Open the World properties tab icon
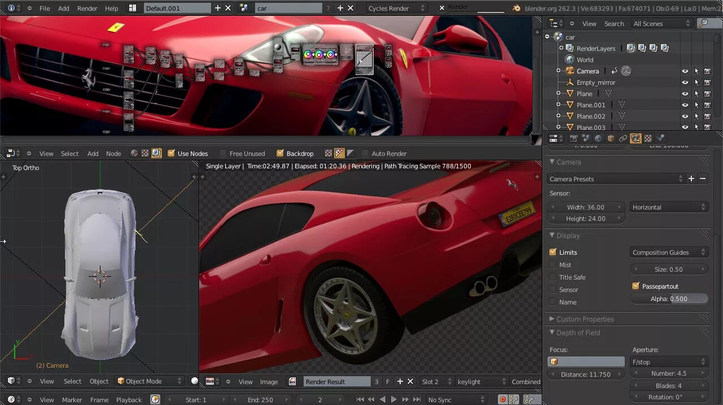The image size is (723, 405). (599, 138)
